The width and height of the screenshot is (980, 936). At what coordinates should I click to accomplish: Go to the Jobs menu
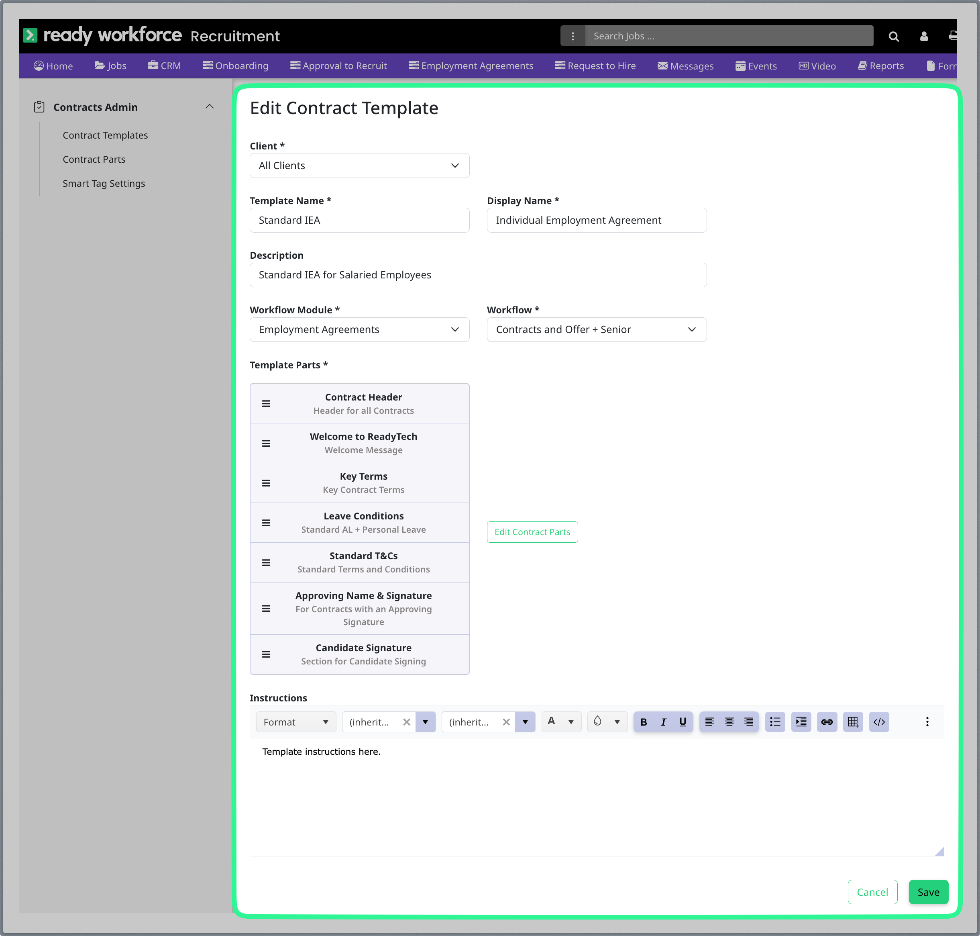click(x=110, y=66)
